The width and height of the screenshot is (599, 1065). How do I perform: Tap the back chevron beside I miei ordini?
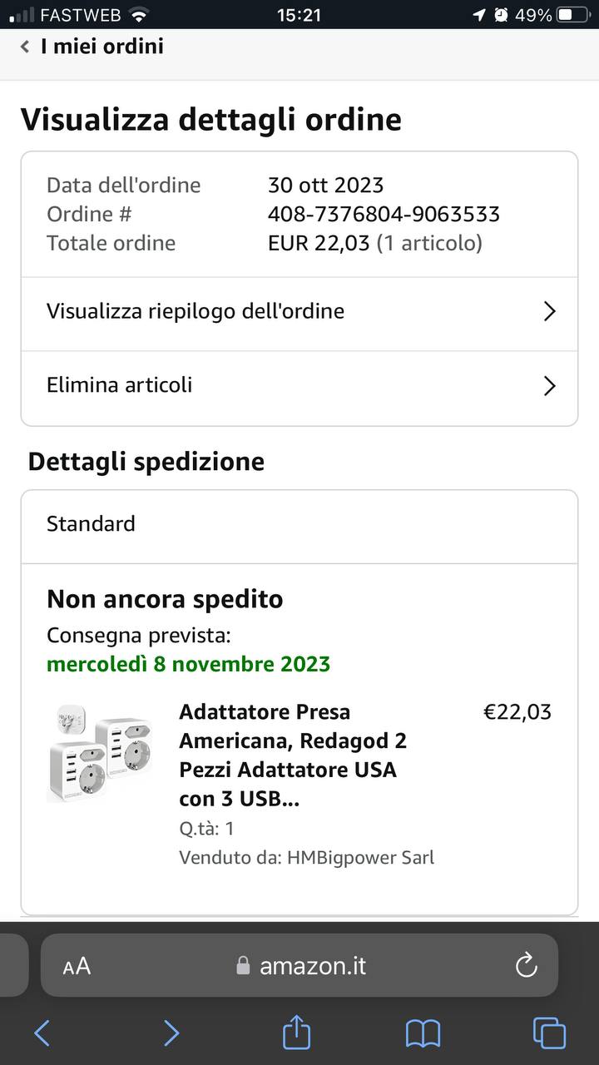(25, 47)
